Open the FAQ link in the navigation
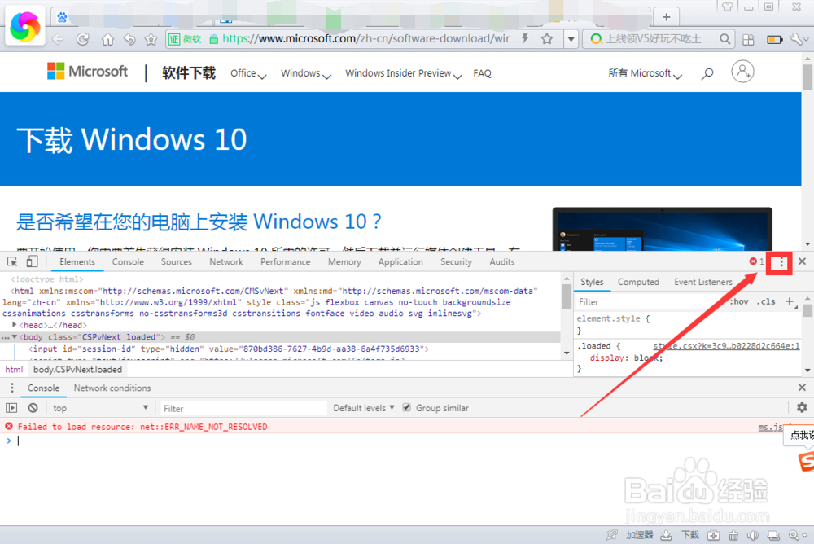814x544 pixels. (482, 73)
